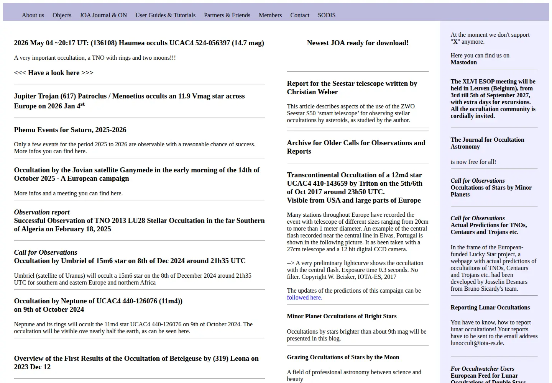Open Occultation by Neptune of UCAC4 440-126076
The width and height of the screenshot is (552, 383).
(x=98, y=305)
